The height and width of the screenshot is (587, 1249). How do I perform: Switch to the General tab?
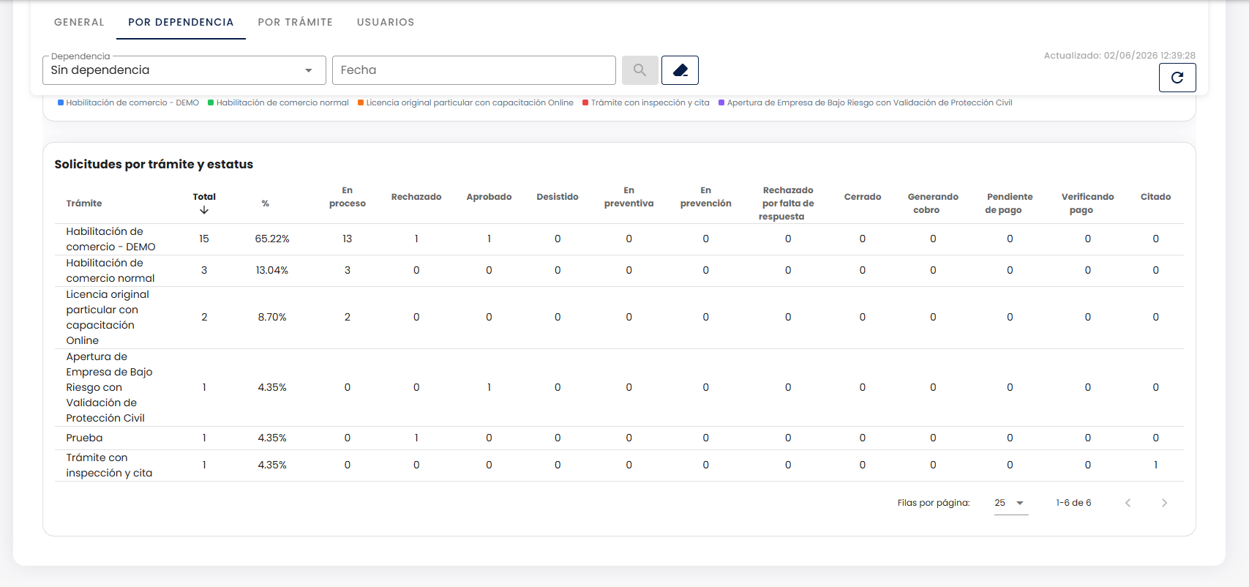pos(79,22)
